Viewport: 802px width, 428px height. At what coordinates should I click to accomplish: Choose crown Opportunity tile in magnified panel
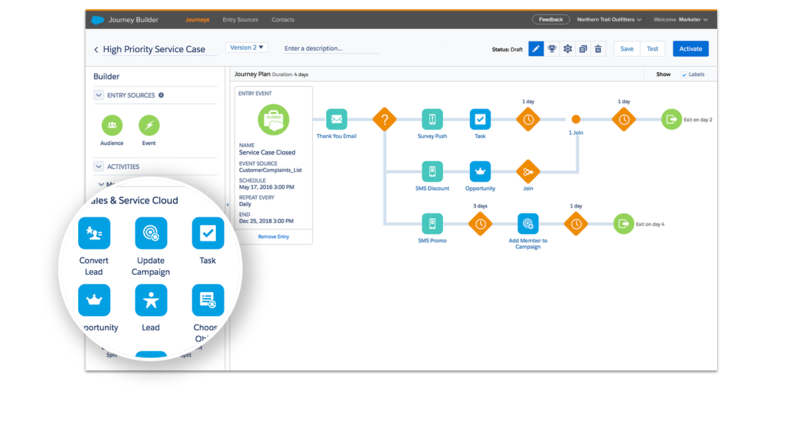tap(94, 300)
